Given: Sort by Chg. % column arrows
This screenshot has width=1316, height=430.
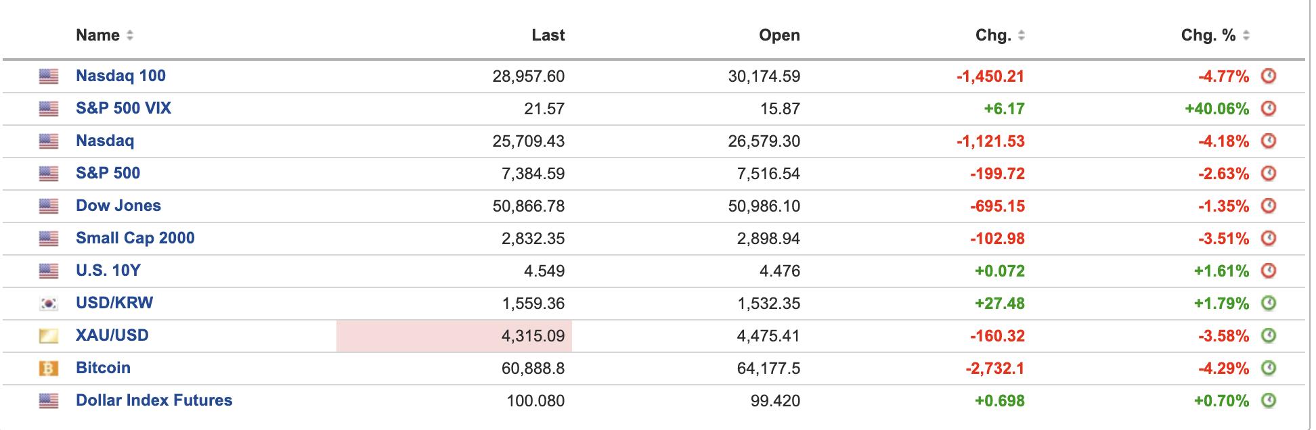Looking at the screenshot, I should pos(1246,35).
